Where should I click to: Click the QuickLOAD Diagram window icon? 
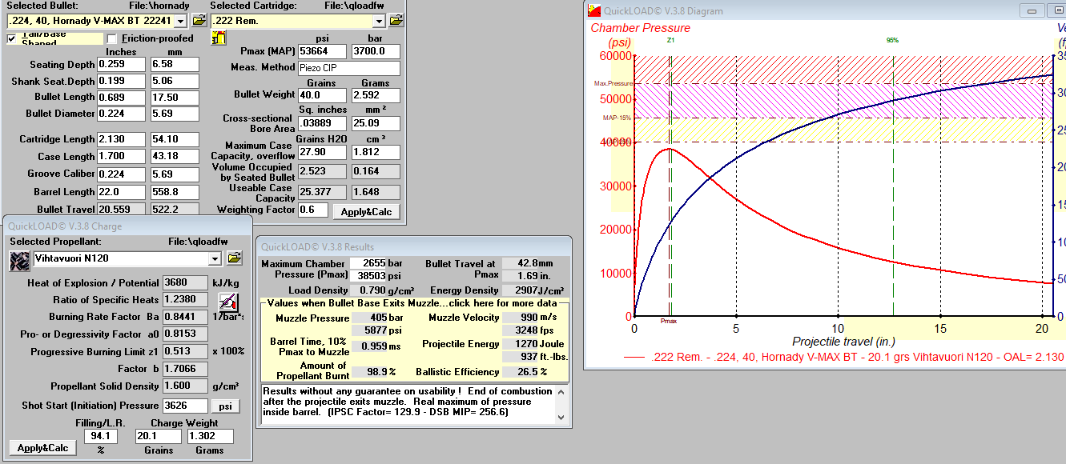point(593,10)
